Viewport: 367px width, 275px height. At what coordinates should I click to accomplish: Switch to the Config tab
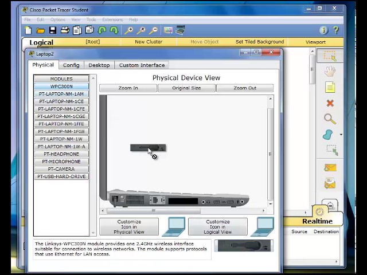pyautogui.click(x=71, y=65)
